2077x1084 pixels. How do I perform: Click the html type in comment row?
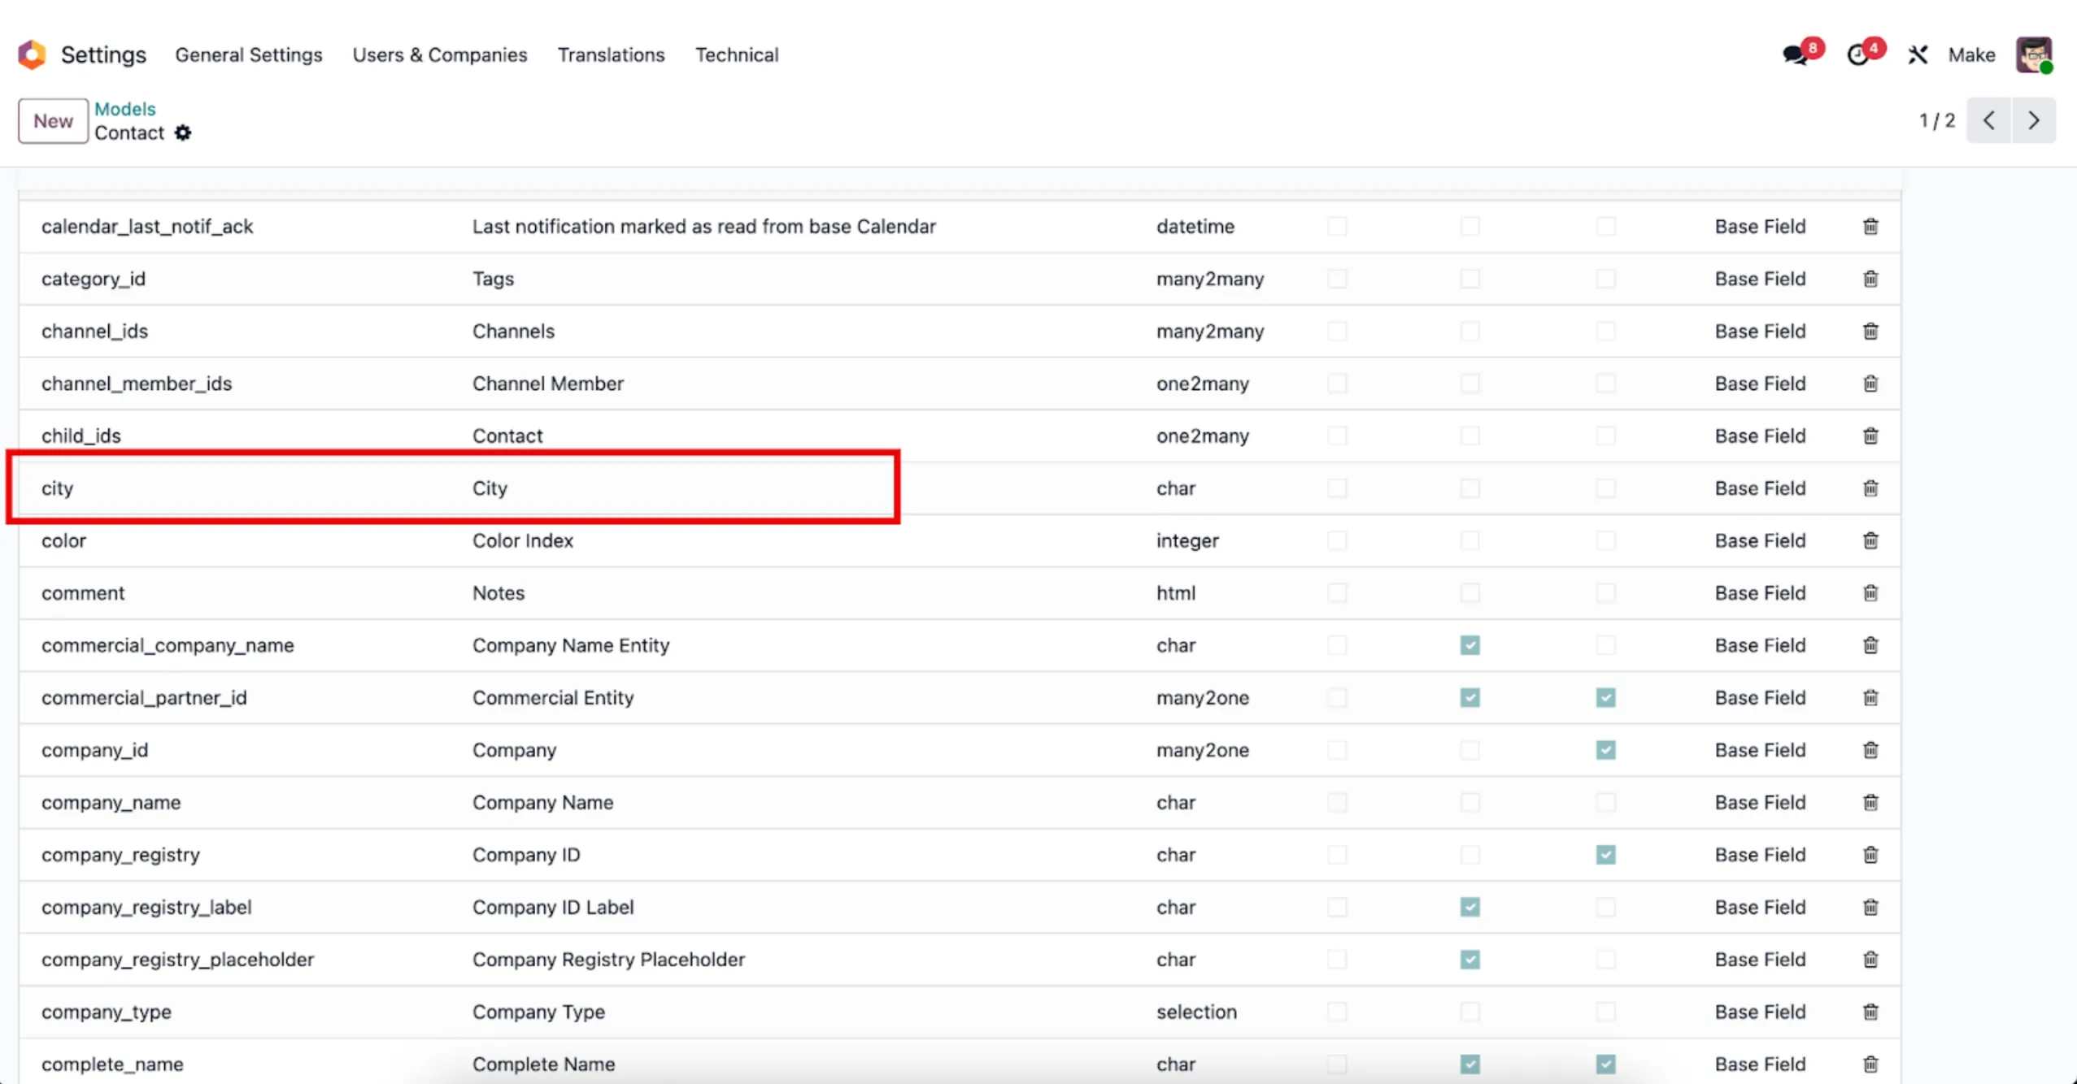tap(1176, 593)
